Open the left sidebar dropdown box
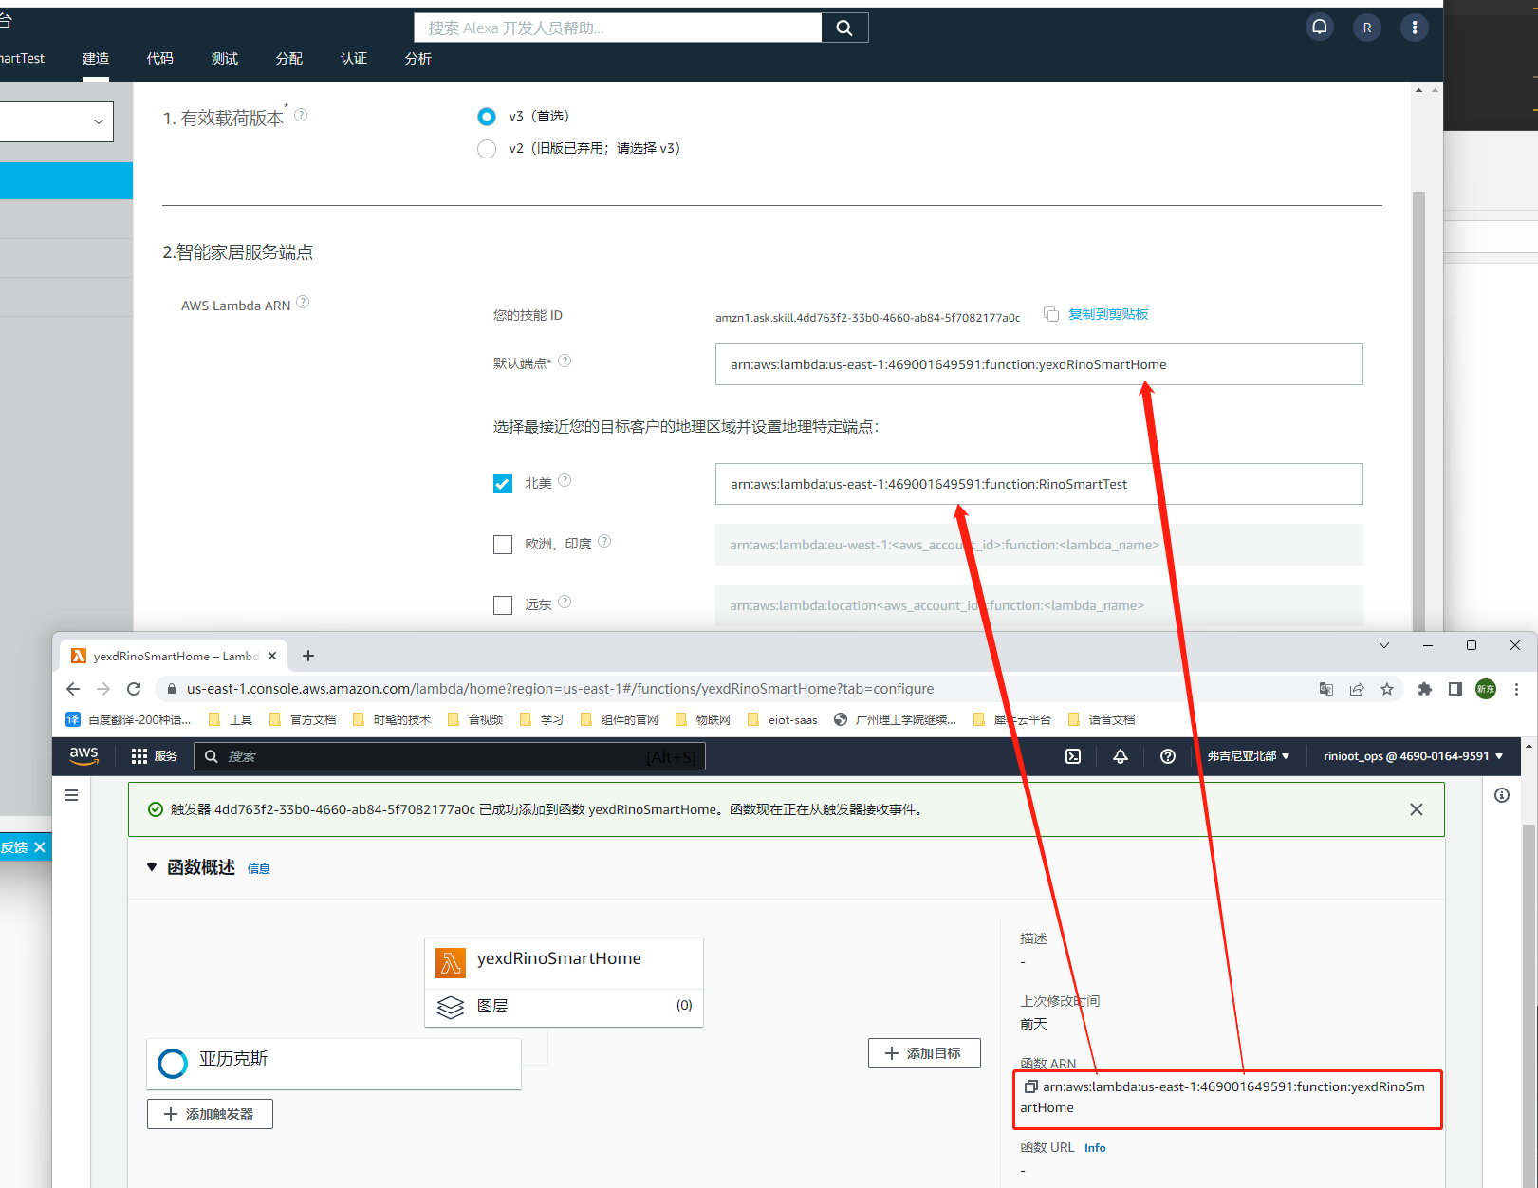This screenshot has height=1188, width=1538. click(x=56, y=121)
